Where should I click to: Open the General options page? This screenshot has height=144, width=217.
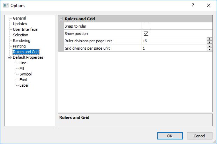pyautogui.click(x=20, y=18)
